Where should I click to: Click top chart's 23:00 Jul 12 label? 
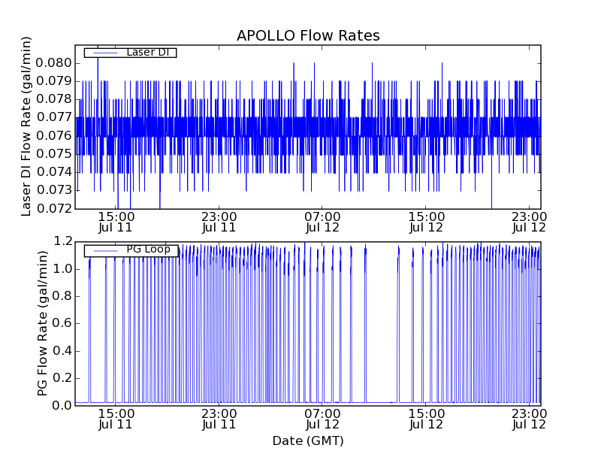coord(529,222)
